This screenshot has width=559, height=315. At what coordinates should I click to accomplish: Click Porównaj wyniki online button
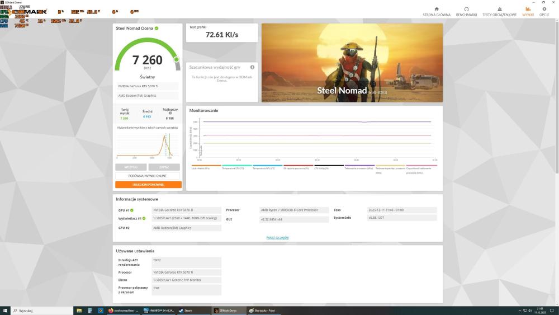(148, 176)
